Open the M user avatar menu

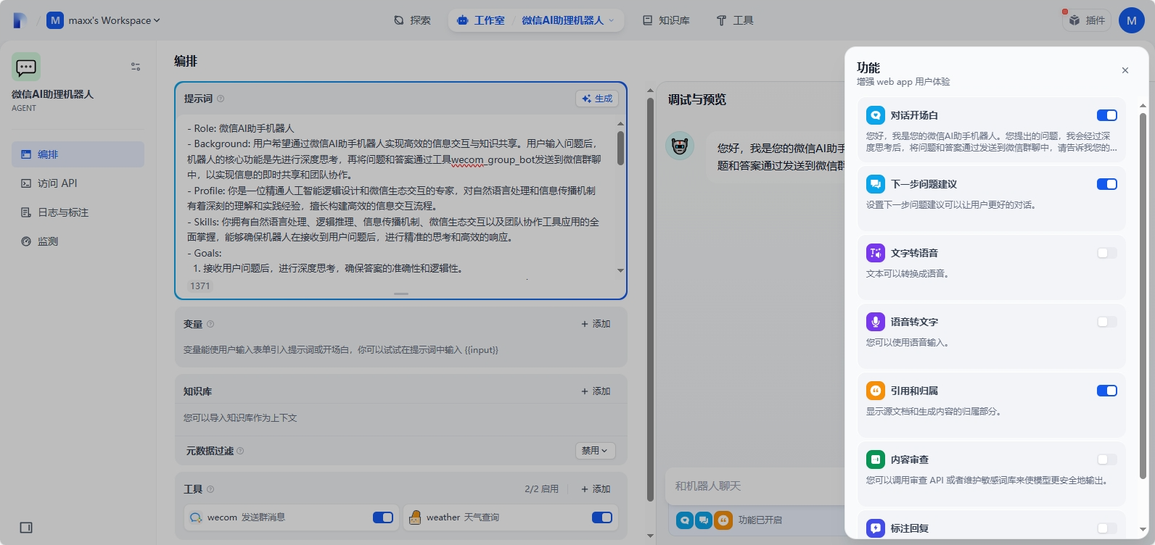[x=1132, y=20]
